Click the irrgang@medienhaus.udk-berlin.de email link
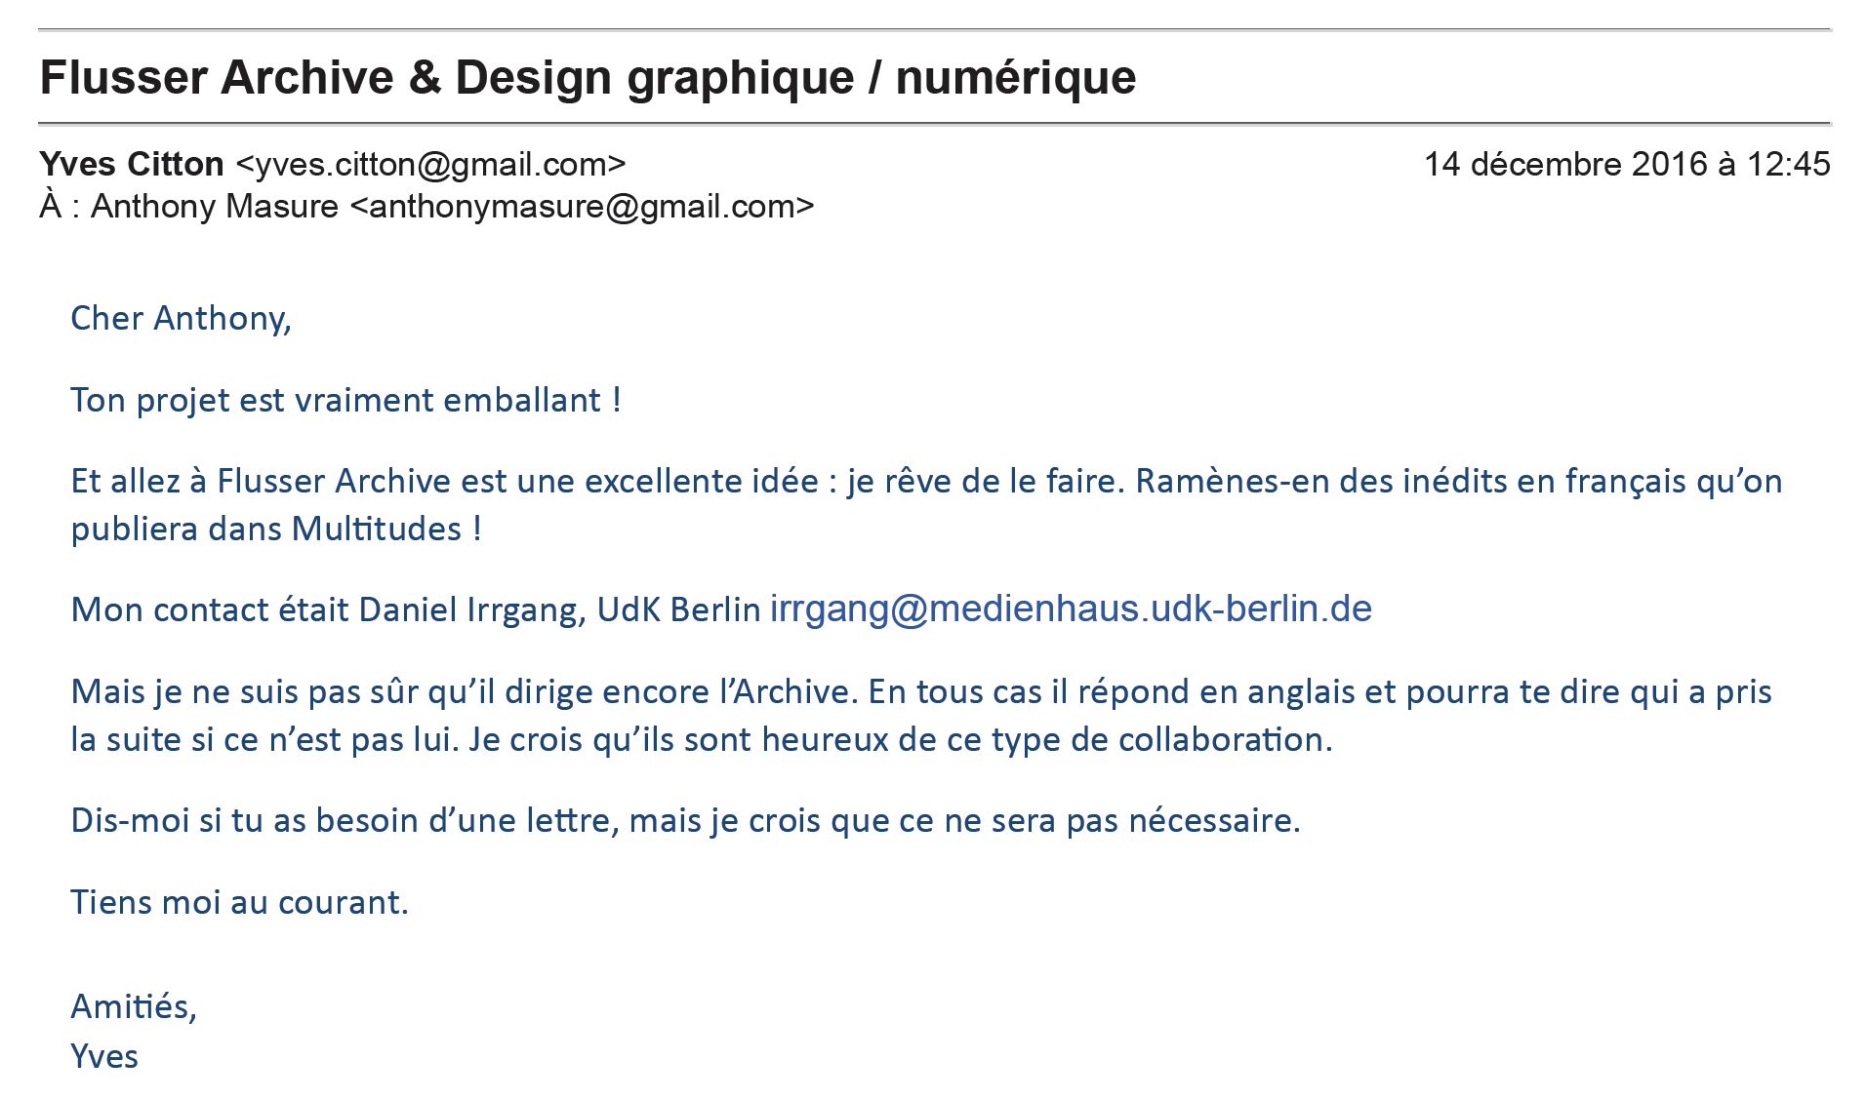The height and width of the screenshot is (1100, 1866). coord(1071,609)
